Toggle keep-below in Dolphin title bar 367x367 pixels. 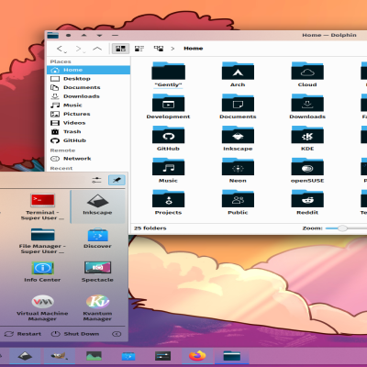coord(99,36)
